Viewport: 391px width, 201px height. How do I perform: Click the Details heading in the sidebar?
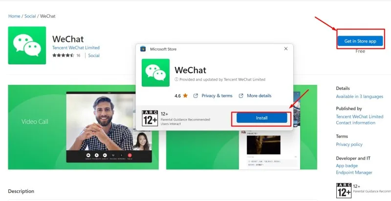(x=343, y=88)
